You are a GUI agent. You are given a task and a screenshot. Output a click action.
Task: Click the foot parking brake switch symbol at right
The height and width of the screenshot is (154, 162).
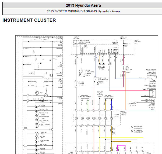(x=153, y=79)
